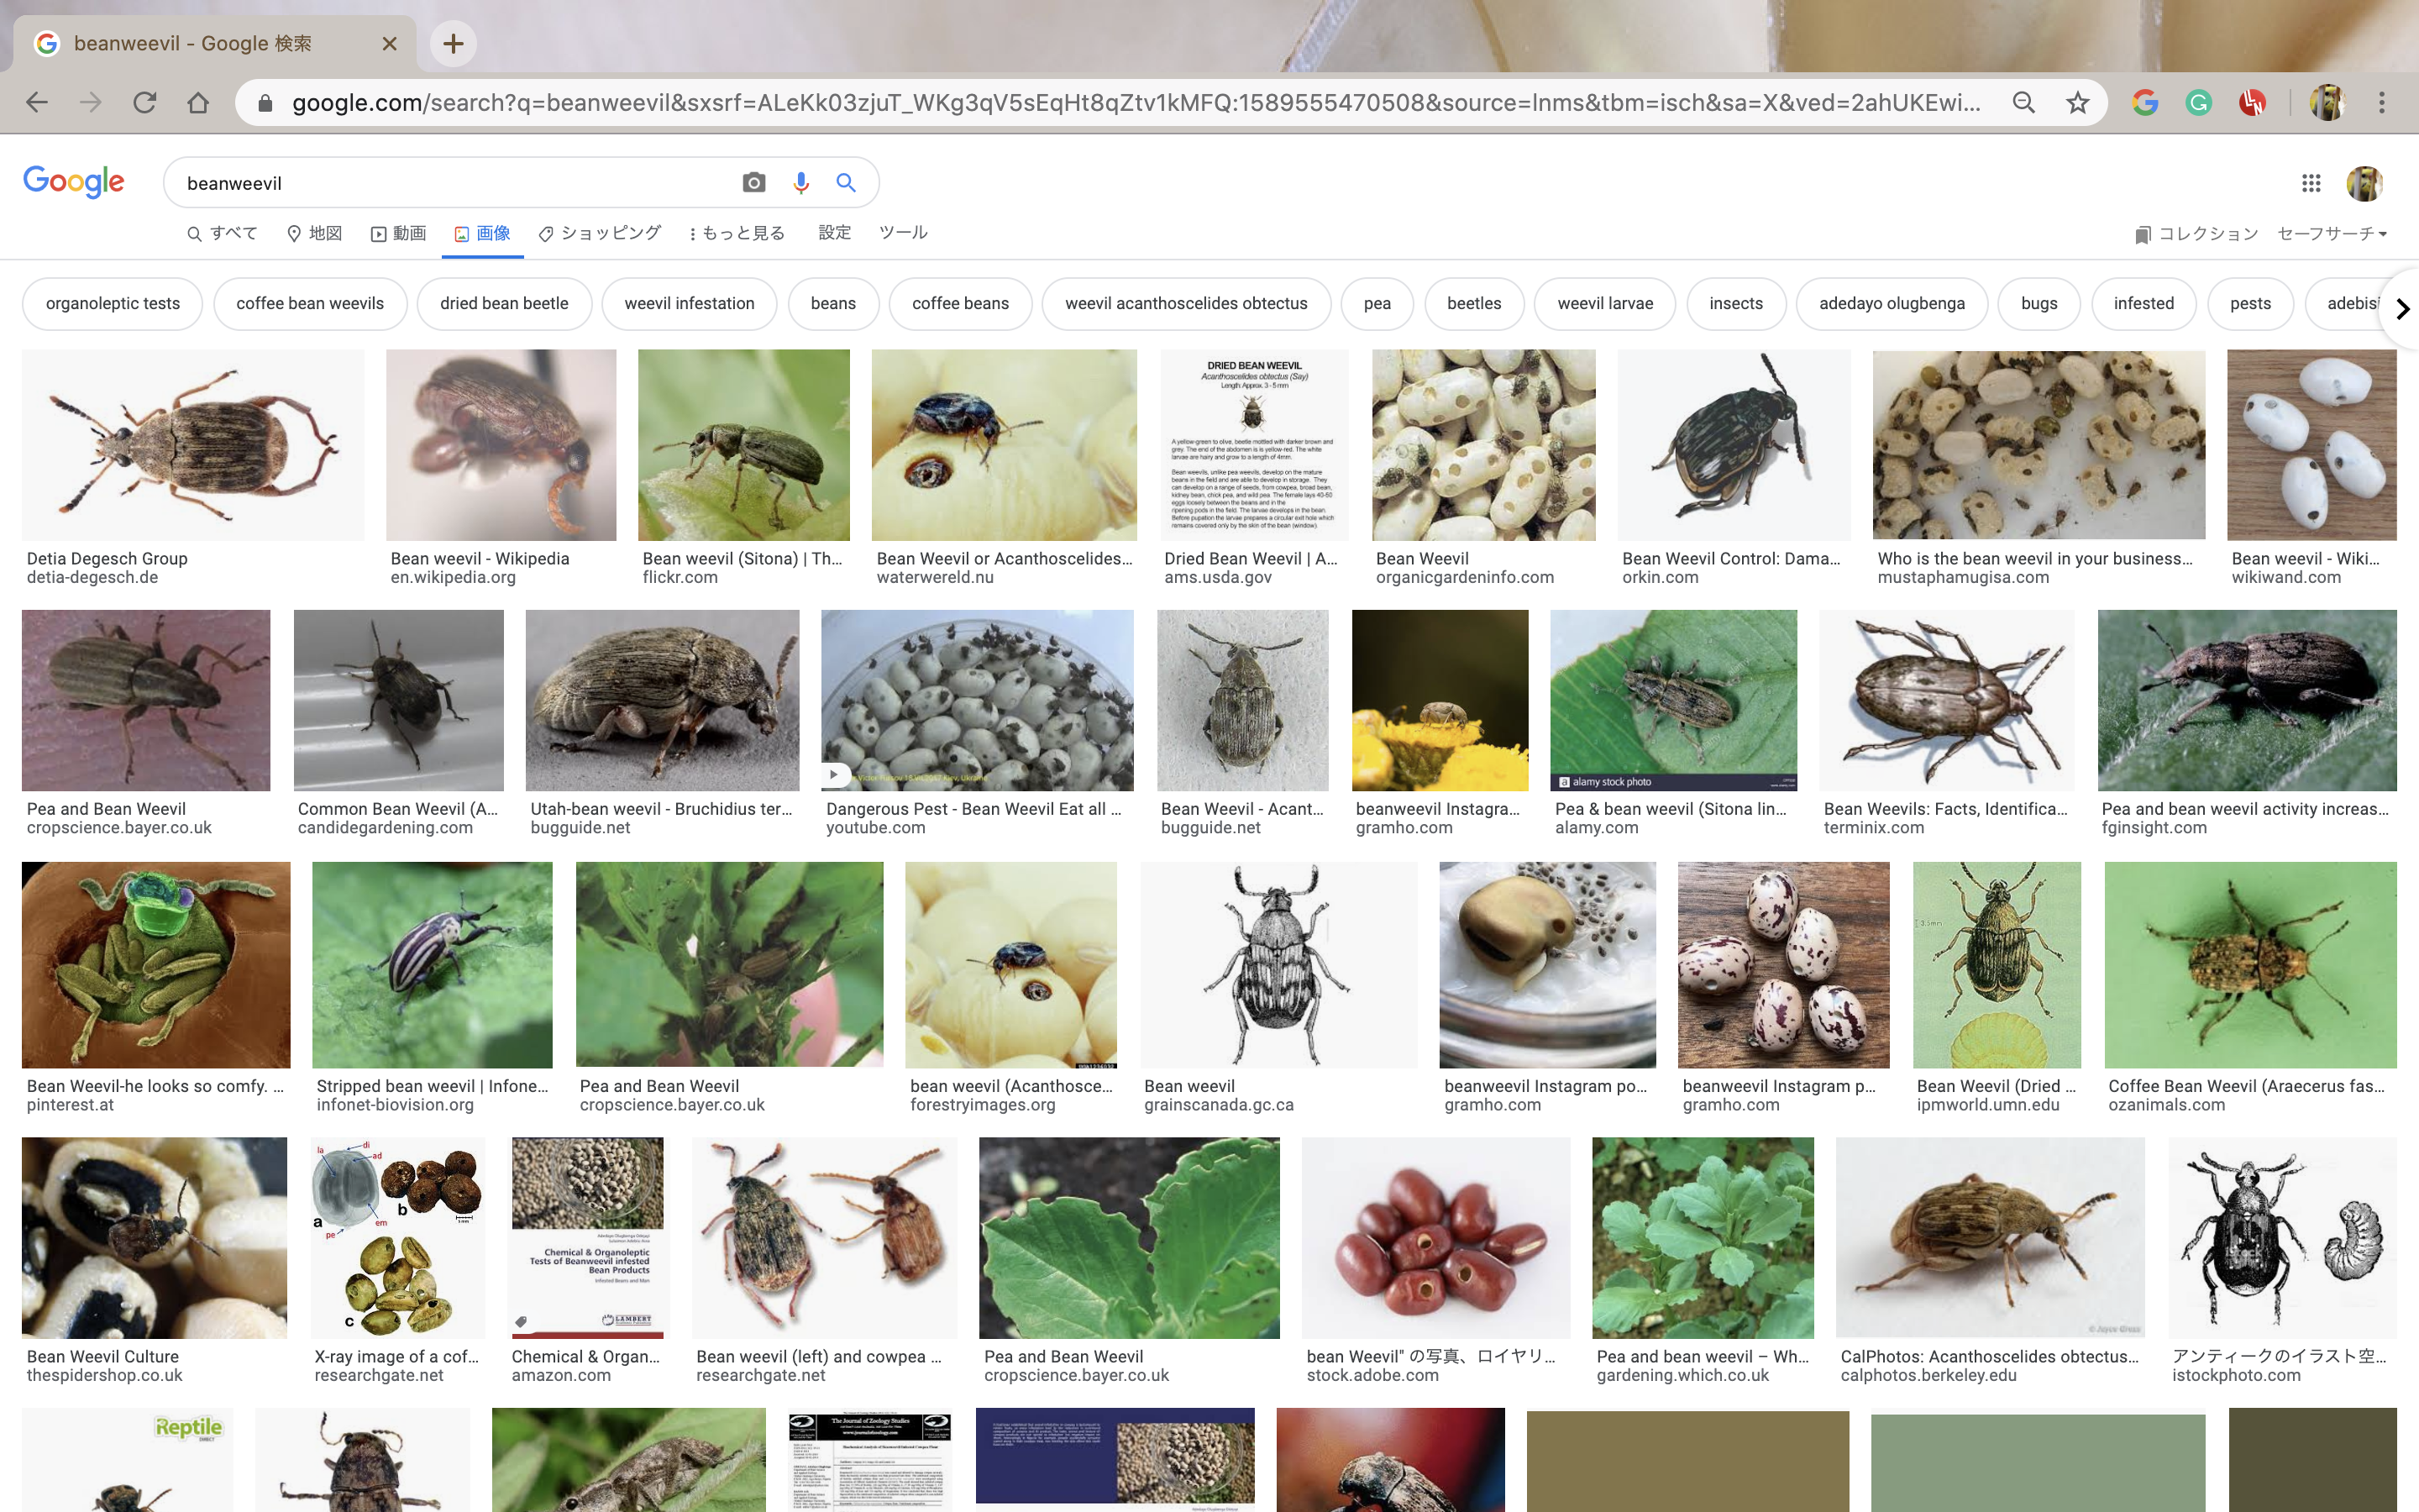Reload the current page
Screen dimensions: 2419x1512
point(145,102)
